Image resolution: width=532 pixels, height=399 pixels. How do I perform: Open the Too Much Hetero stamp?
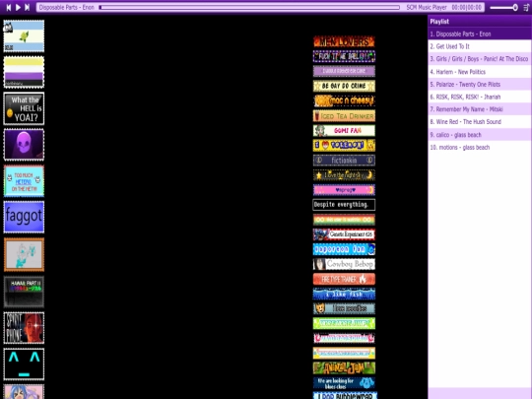[x=24, y=181]
